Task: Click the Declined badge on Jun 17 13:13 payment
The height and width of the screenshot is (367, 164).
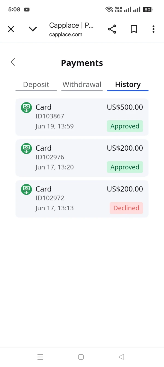Action: tap(126, 208)
